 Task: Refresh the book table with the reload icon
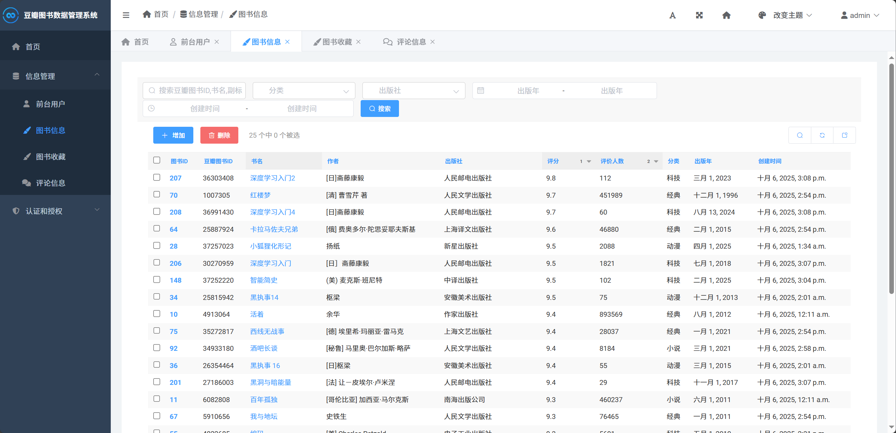[x=822, y=135]
